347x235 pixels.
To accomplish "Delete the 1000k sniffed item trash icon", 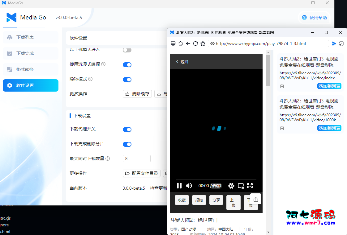I will (282, 128).
